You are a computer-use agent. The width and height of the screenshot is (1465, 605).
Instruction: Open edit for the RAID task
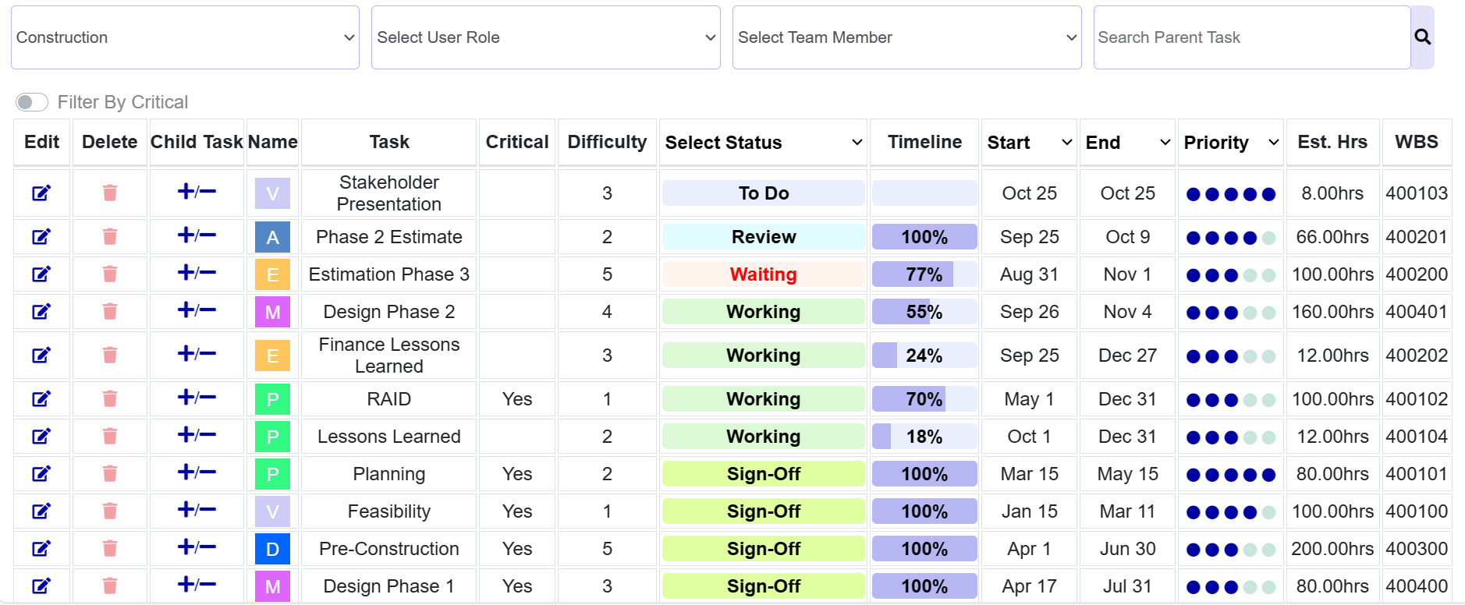pyautogui.click(x=41, y=399)
